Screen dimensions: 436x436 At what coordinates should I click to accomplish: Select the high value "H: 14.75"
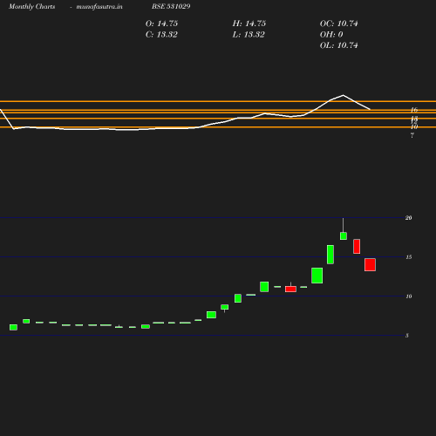tap(249, 24)
